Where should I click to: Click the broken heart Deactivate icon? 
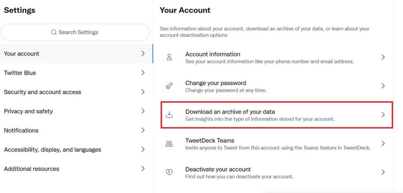coord(169,172)
